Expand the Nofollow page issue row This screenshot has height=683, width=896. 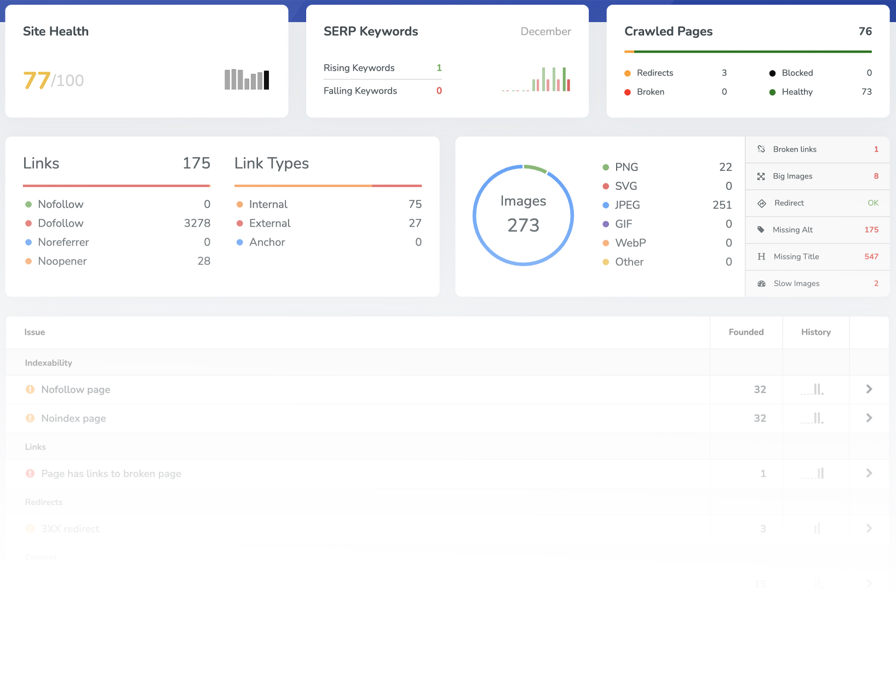click(869, 389)
